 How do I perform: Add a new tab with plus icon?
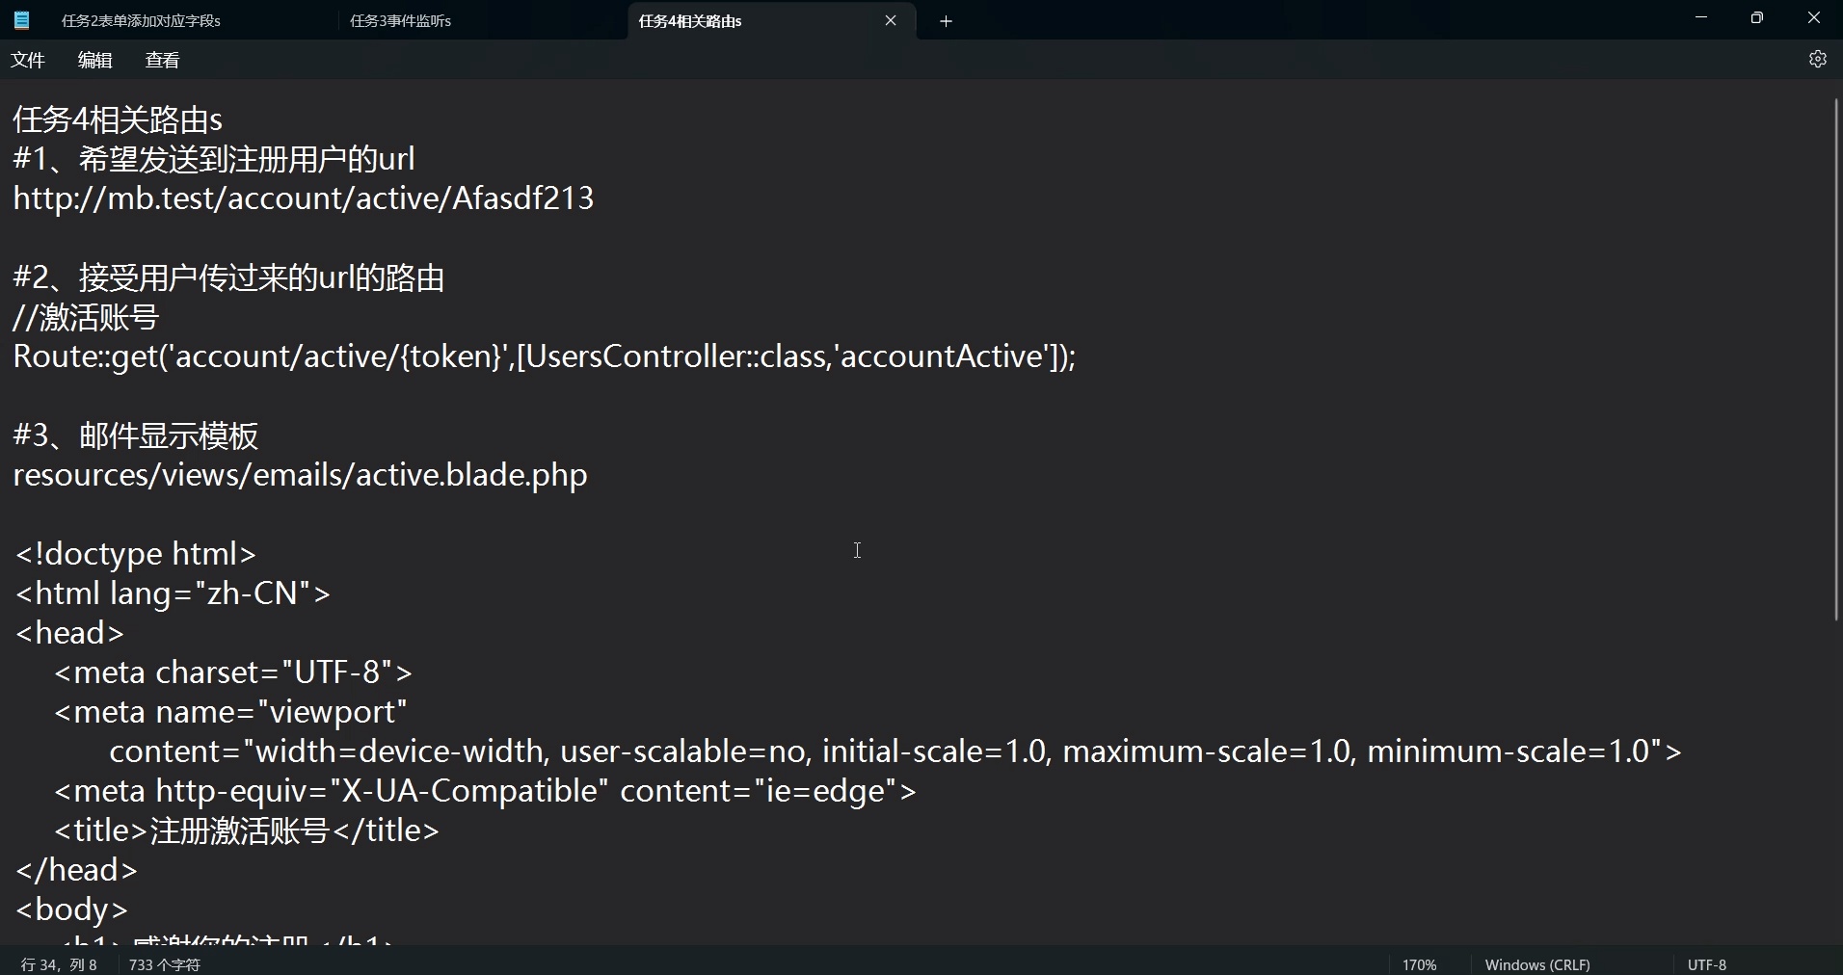coord(946,21)
